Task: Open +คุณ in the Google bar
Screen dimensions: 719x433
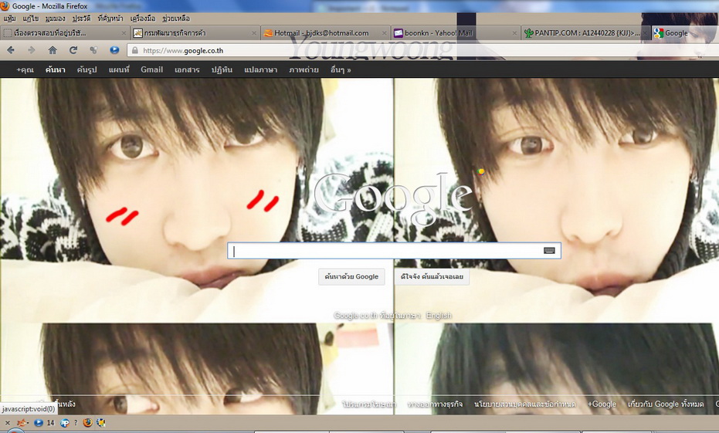Action: click(25, 69)
